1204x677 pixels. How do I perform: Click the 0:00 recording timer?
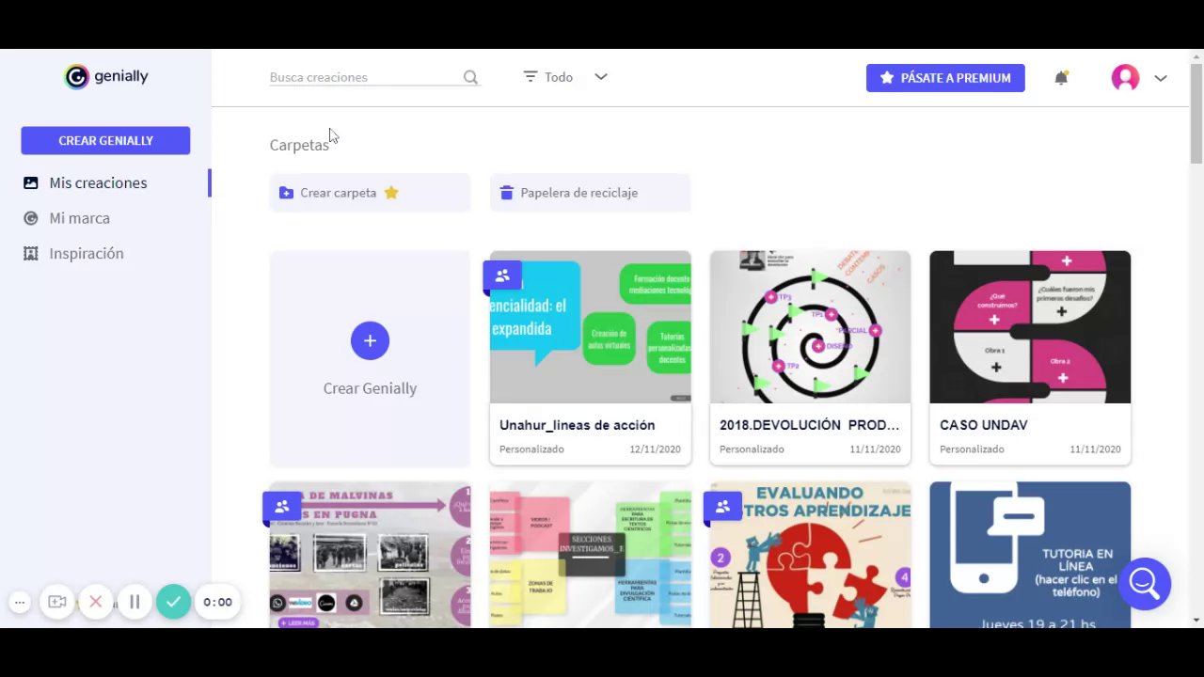pos(217,602)
